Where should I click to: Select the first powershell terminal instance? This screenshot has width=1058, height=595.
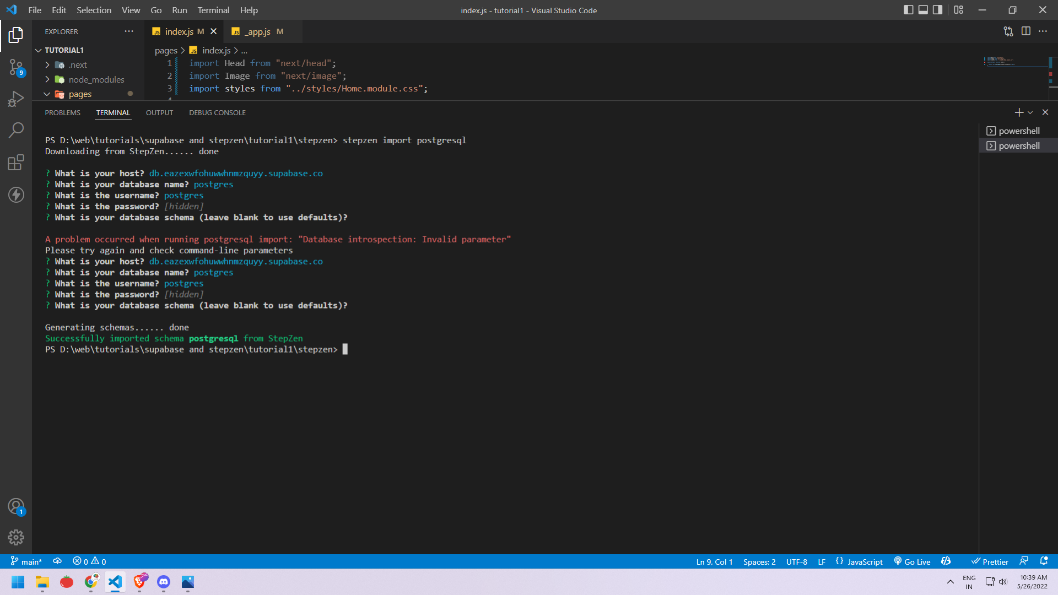1018,131
